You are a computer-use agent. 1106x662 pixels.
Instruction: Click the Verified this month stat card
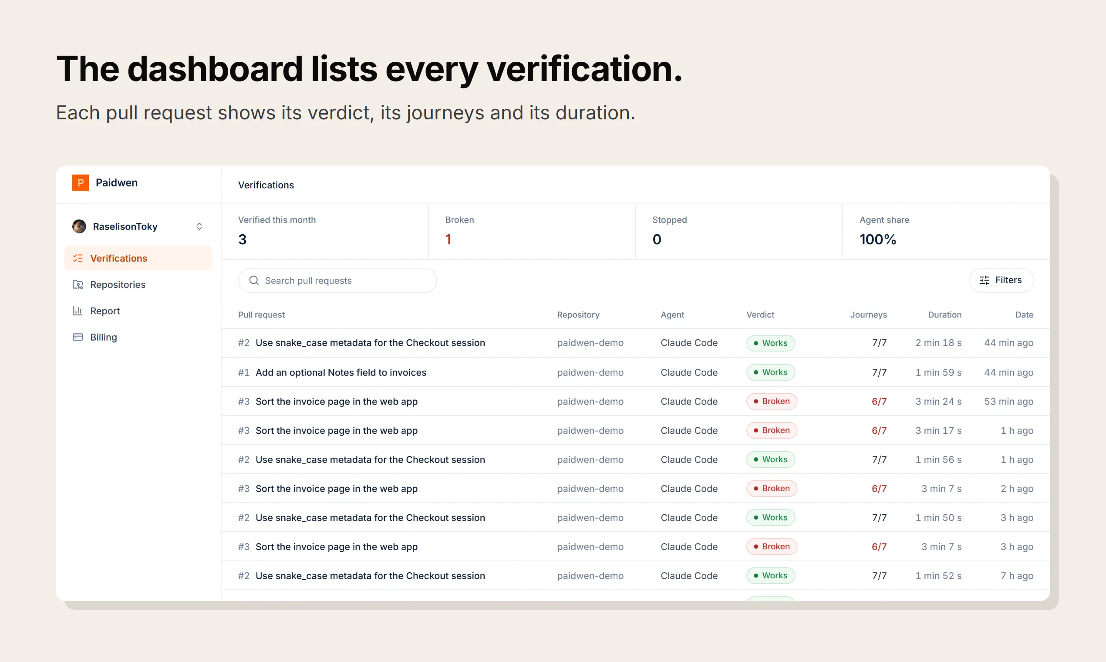pyautogui.click(x=325, y=232)
